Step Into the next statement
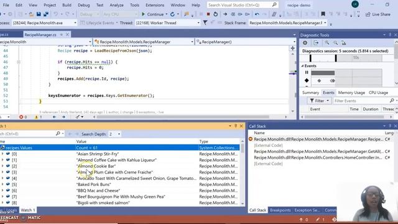 tap(233, 14)
